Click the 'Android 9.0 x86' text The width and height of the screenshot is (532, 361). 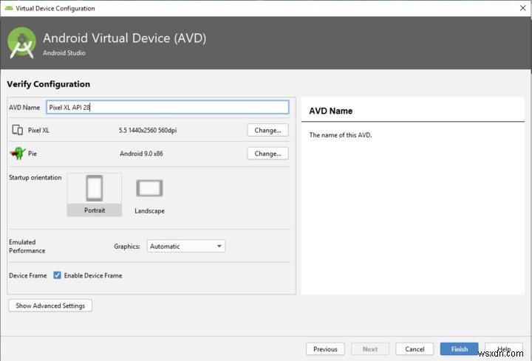pyautogui.click(x=141, y=154)
